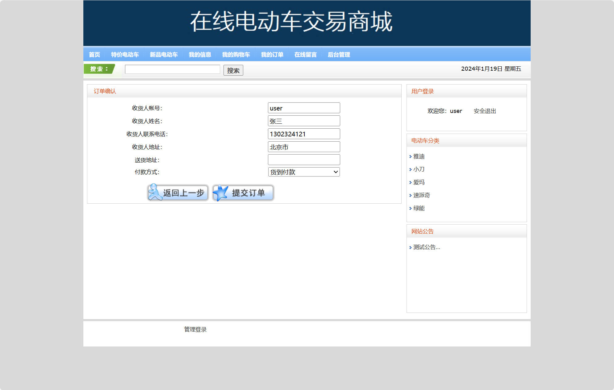The width and height of the screenshot is (614, 390).
Task: Open the 管理登录 admin login link
Action: point(195,329)
